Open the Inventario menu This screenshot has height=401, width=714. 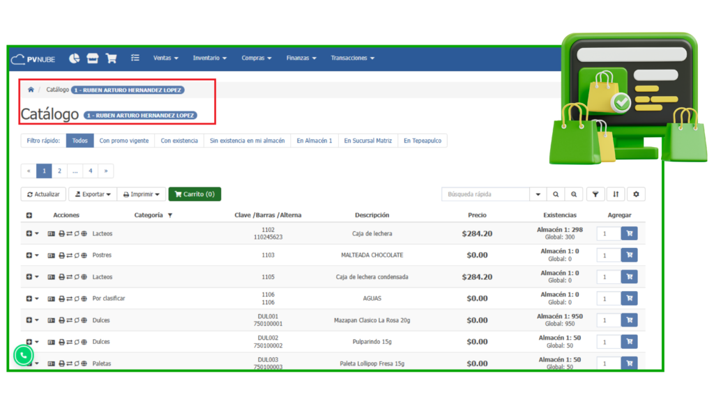[209, 58]
